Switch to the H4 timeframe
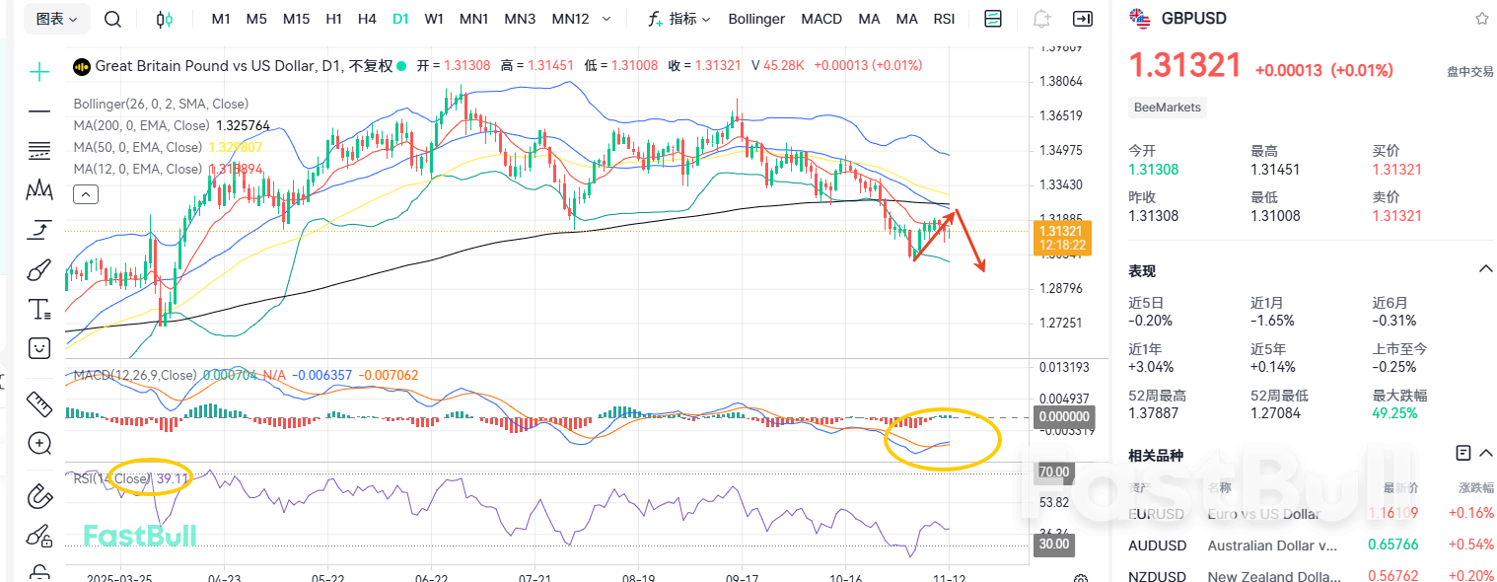 367,19
